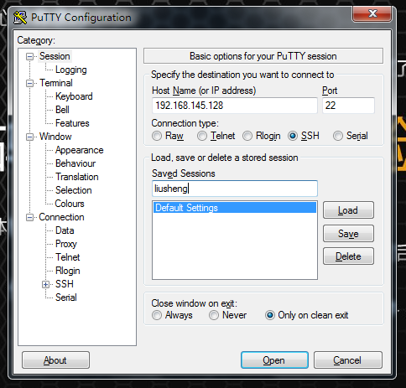Viewport: 406px width, 388px height.
Task: Click the Port number field
Action: pos(348,106)
